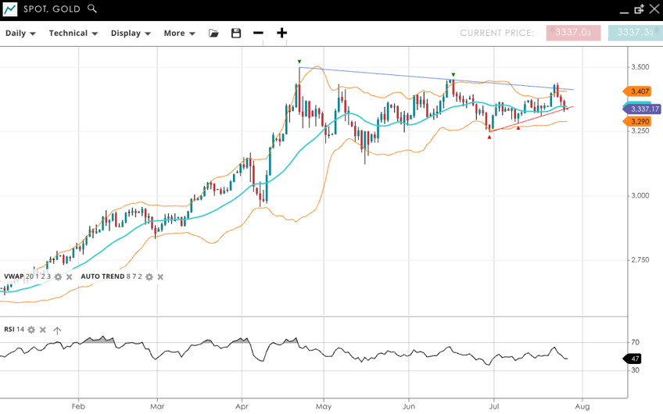Open the More menu

179,33
